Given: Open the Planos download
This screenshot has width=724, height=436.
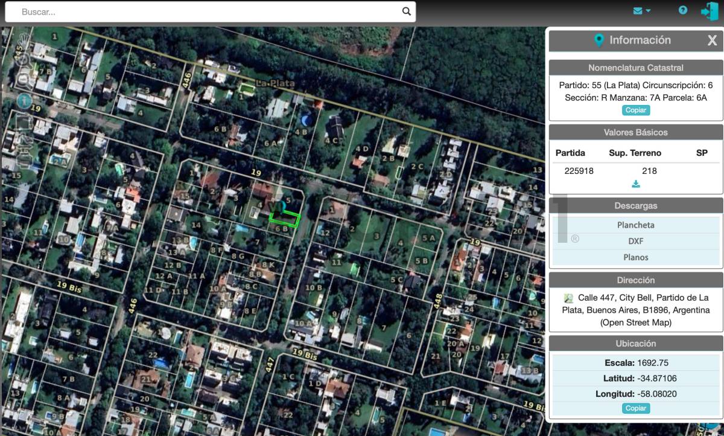Looking at the screenshot, I should [636, 257].
